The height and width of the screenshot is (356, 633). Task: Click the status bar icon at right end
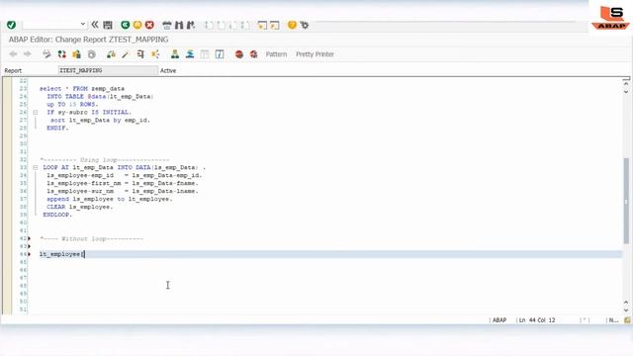tap(627, 320)
